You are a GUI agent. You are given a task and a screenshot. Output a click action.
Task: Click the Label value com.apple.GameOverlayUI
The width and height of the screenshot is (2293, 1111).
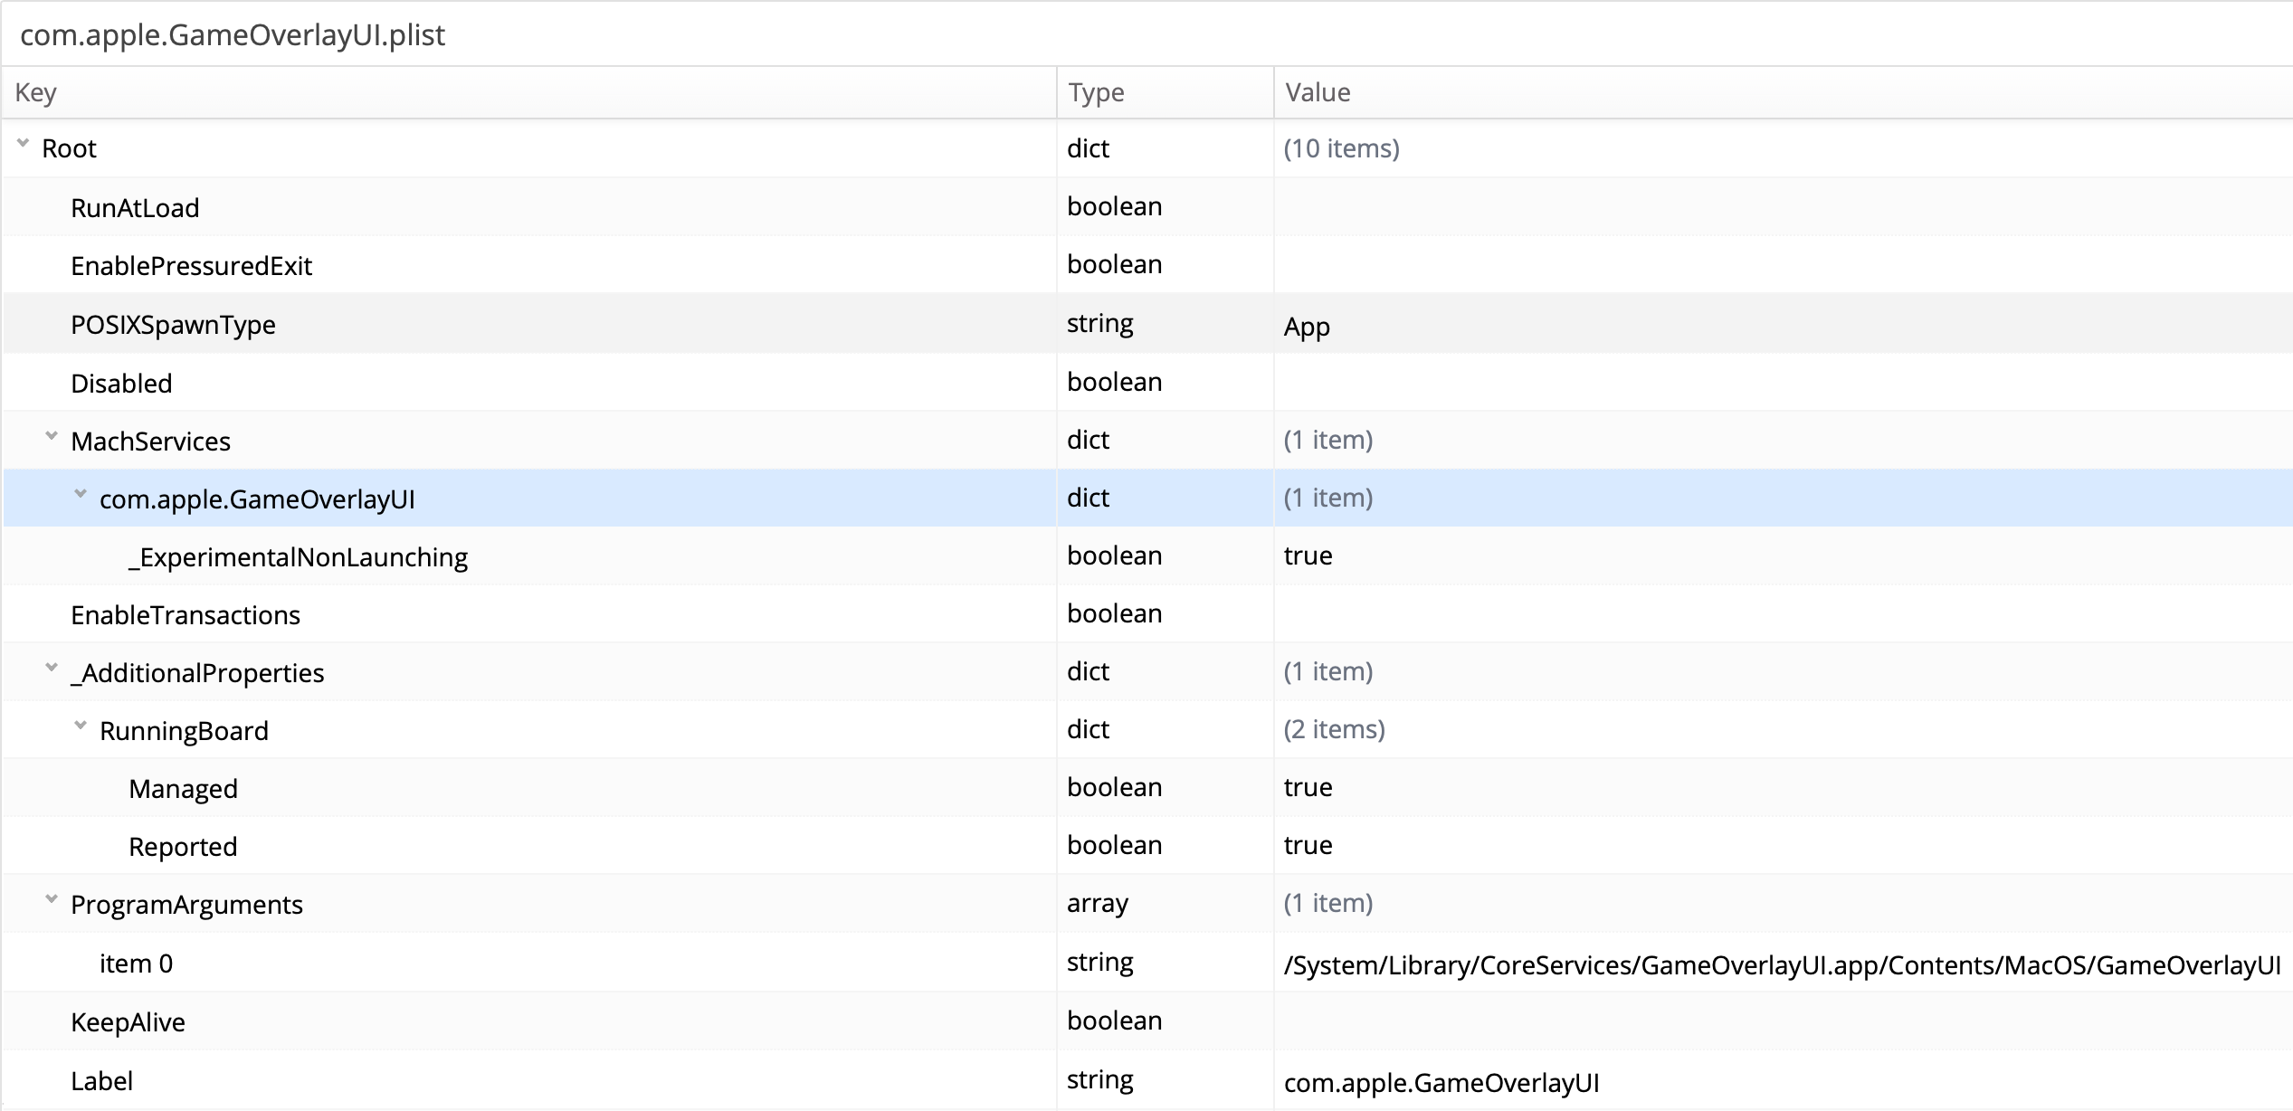(x=1441, y=1083)
